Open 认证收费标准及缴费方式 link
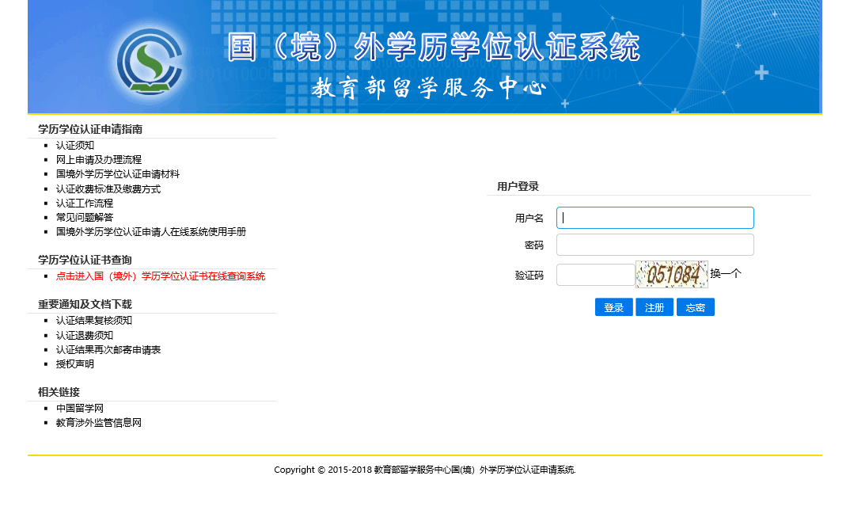850x510 pixels. point(108,188)
